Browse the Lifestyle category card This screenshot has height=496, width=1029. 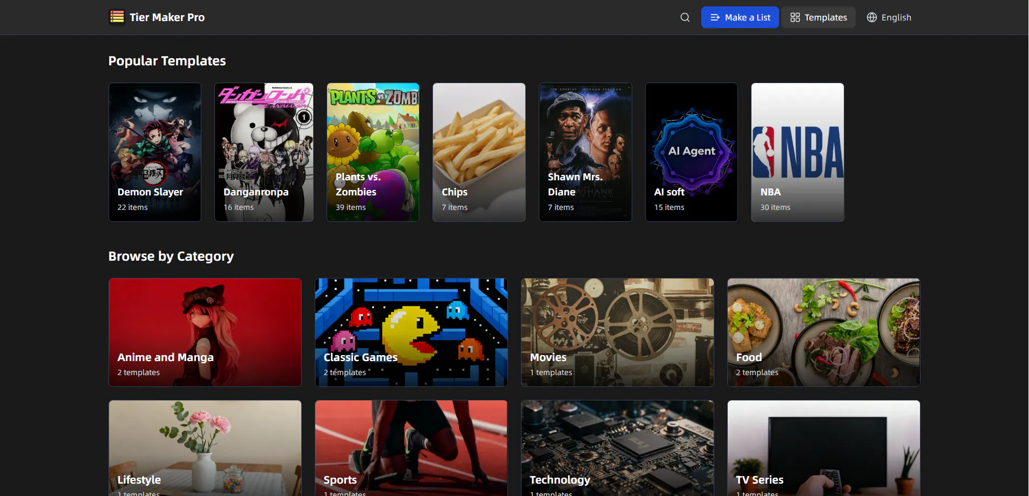[x=205, y=448]
